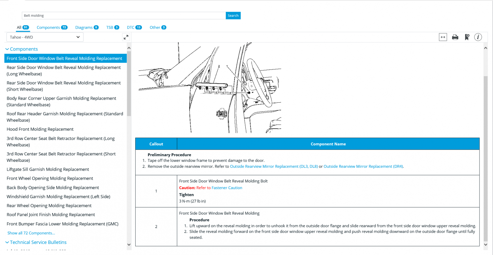493x255 pixels.
Task: Open Body Rear Corner Upper Garnish Molding Replacement
Action: click(62, 101)
